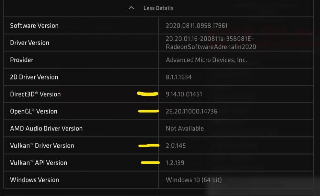Screen dimensions: 320x196
Task: Select the Driver Version row label
Action: (30, 43)
